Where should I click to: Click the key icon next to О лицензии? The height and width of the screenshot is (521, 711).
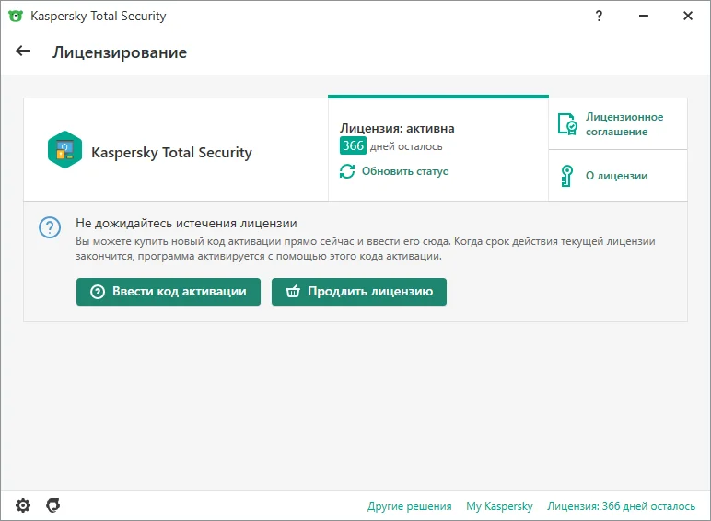[567, 176]
